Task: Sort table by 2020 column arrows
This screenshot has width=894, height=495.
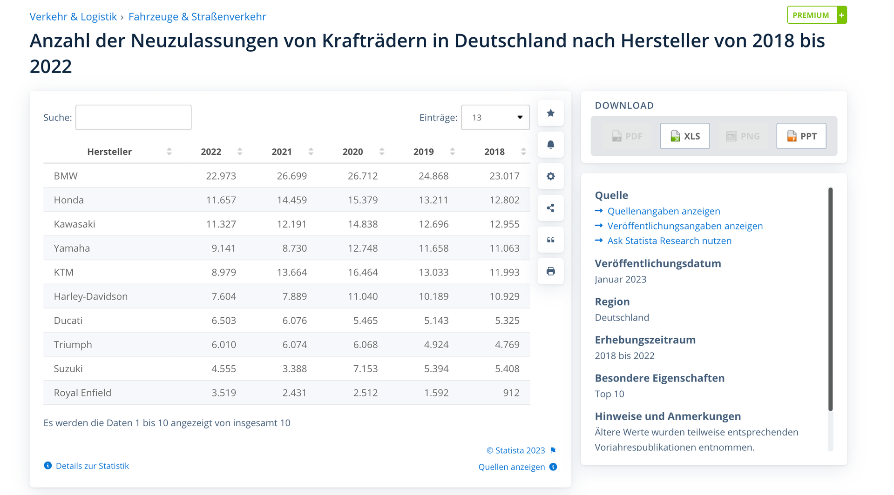Action: [381, 152]
